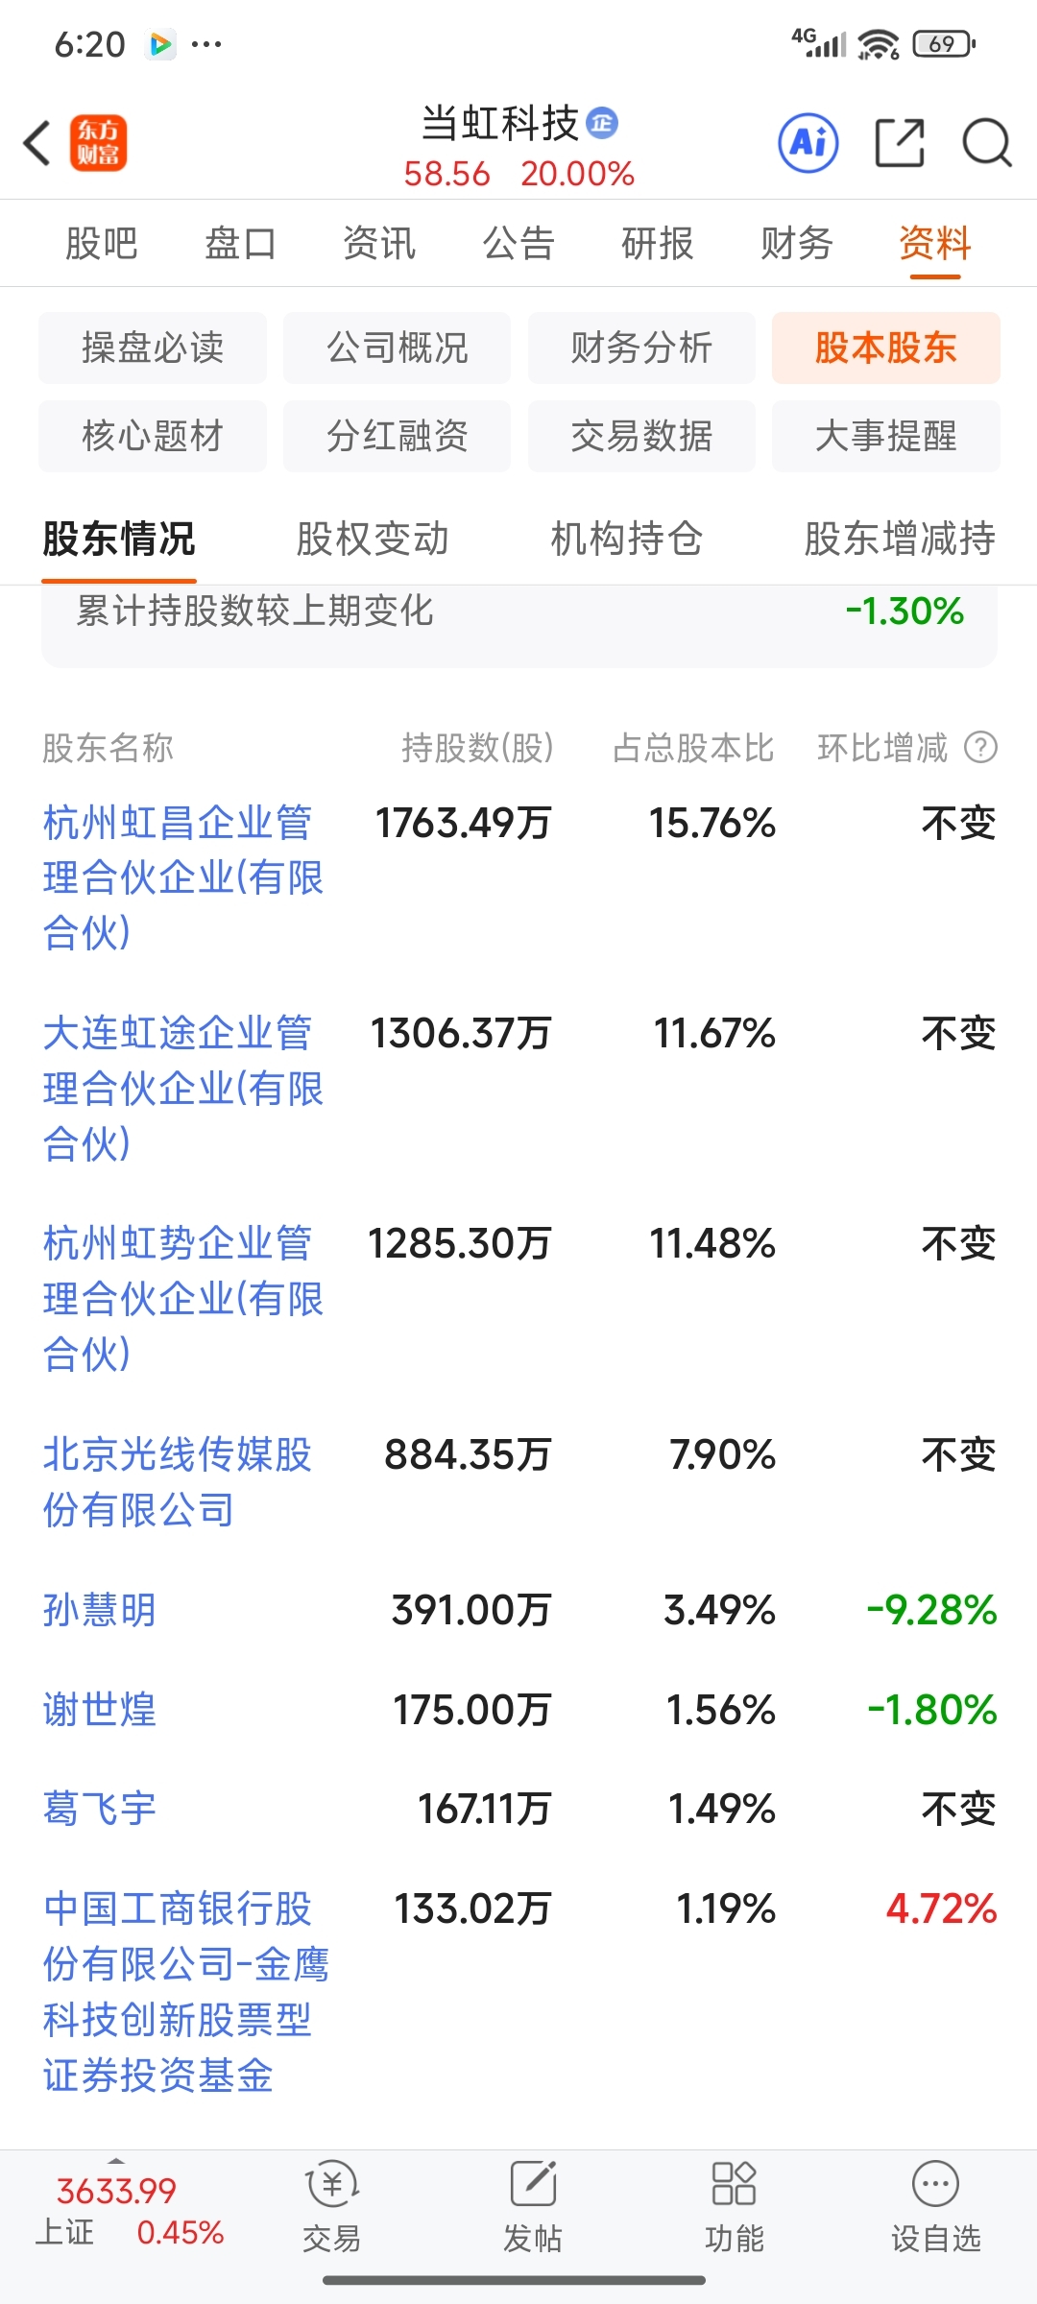Open the search magnifier icon

pos(987,144)
